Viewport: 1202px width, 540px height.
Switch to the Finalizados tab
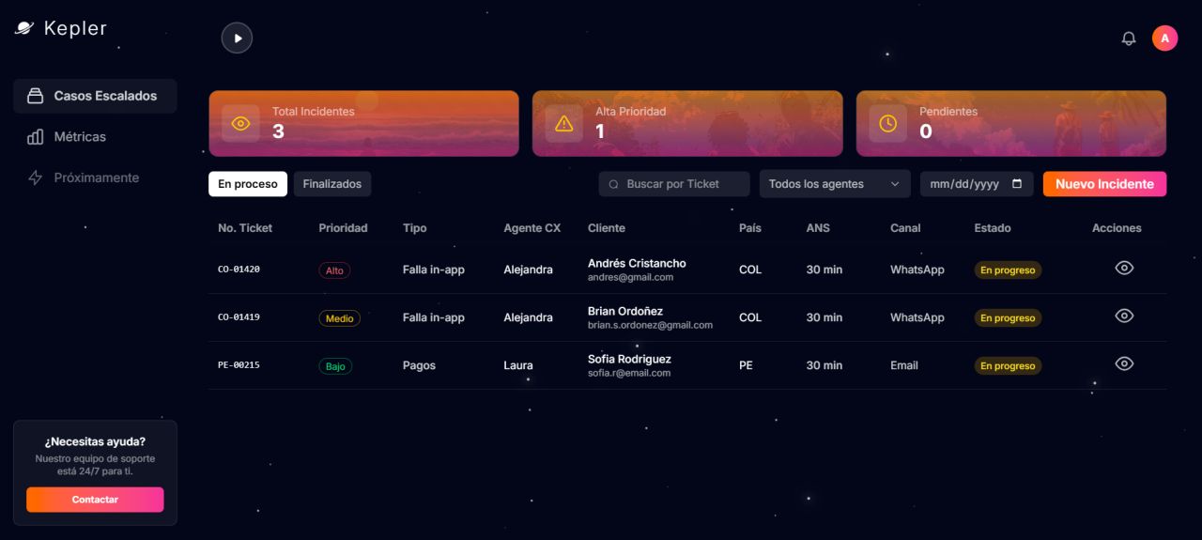tap(332, 184)
